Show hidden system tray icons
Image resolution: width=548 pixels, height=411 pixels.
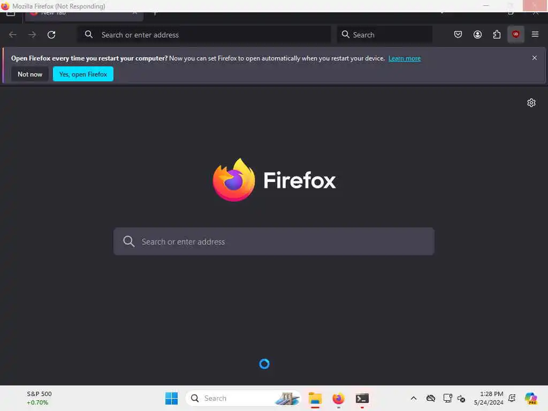[x=414, y=398]
